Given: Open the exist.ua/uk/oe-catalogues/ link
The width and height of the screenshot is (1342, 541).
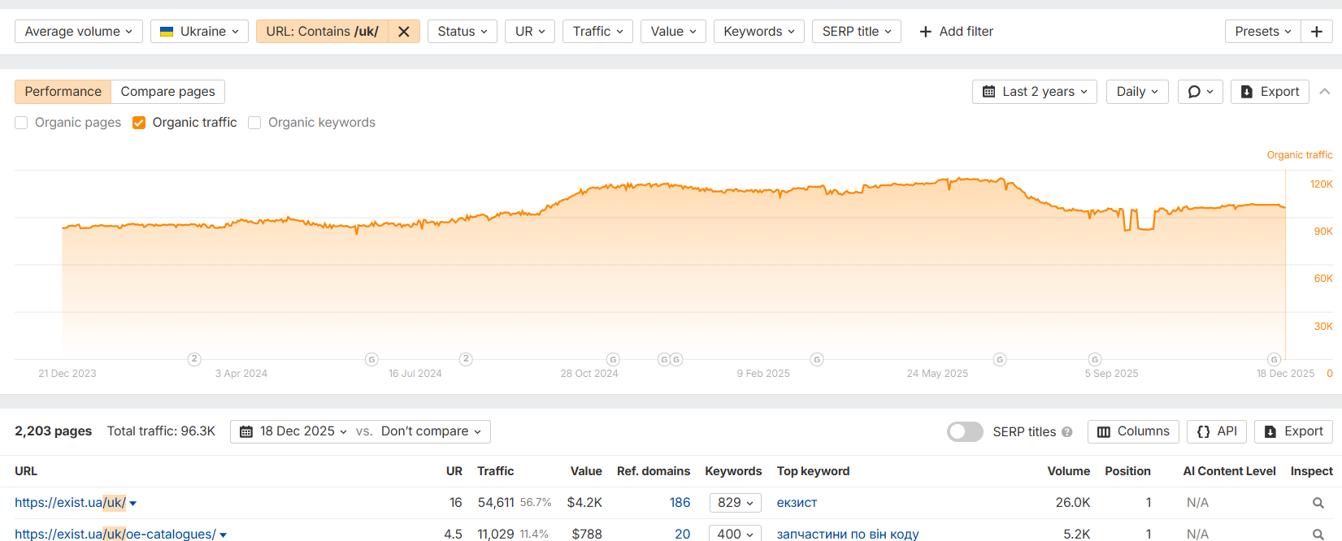Looking at the screenshot, I should 115,534.
